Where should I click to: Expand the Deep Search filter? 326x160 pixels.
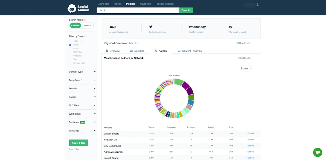click(82, 80)
